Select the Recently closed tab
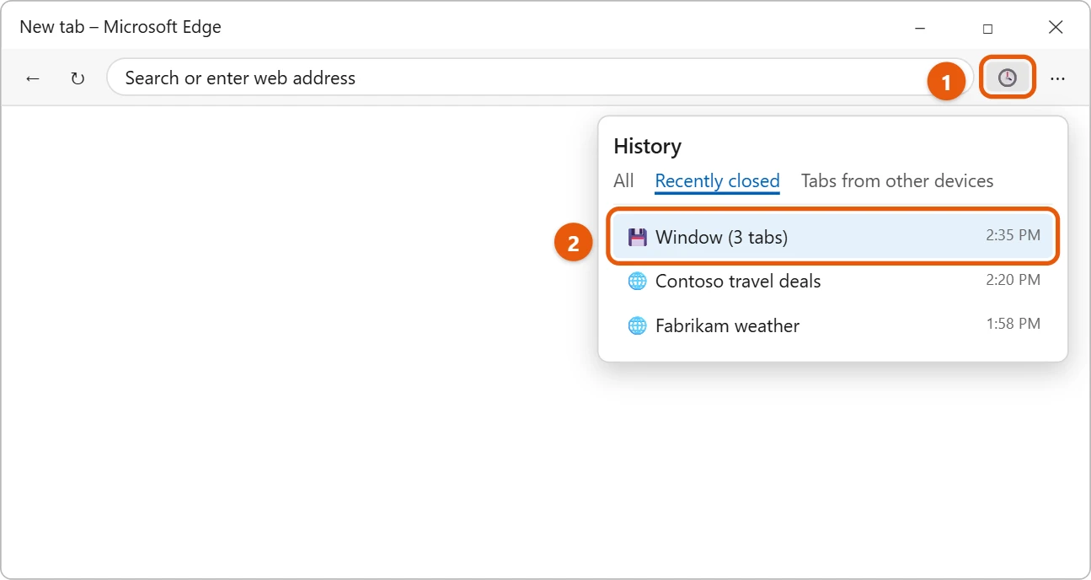 click(x=717, y=181)
